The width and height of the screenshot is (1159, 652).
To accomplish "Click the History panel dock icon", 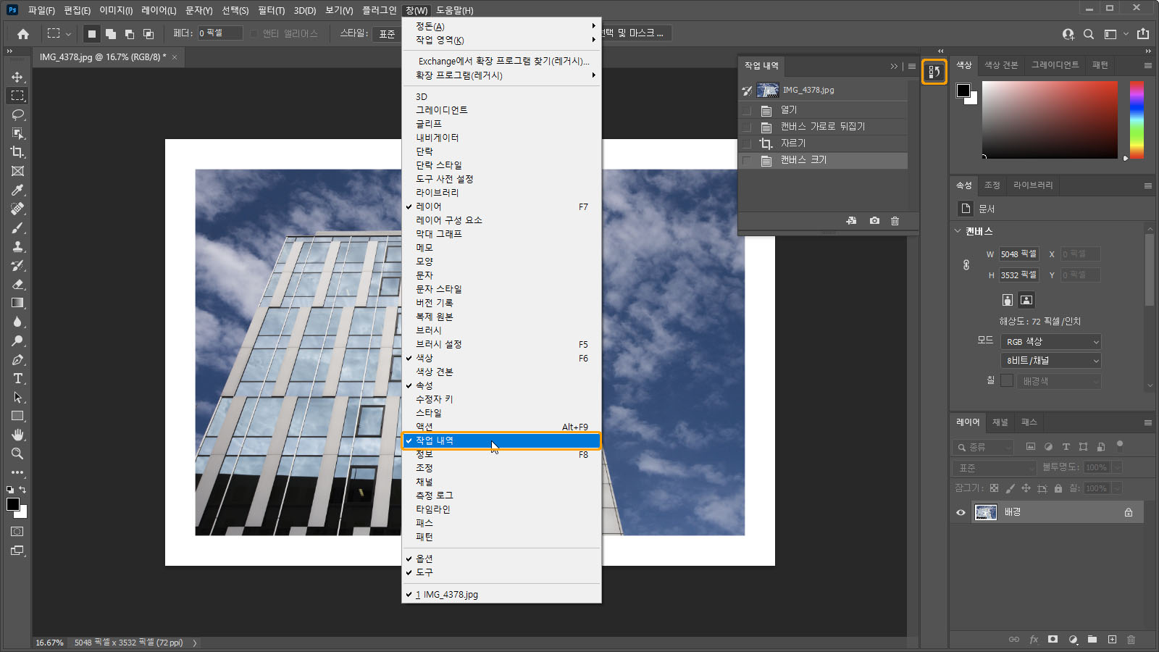I will coord(934,72).
